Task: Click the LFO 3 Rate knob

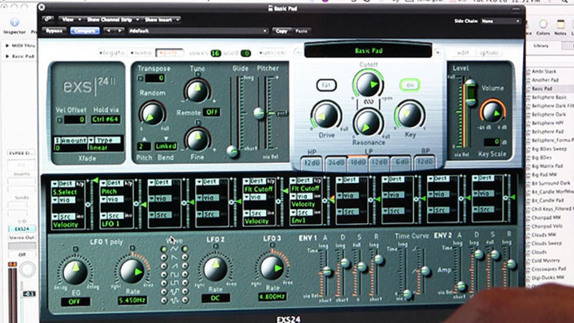Action: [x=272, y=268]
